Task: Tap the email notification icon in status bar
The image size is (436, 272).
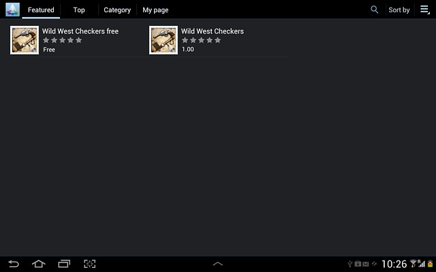Action: point(366,264)
